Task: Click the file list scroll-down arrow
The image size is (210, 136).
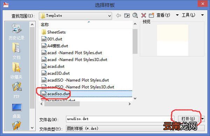Action: click(x=135, y=99)
